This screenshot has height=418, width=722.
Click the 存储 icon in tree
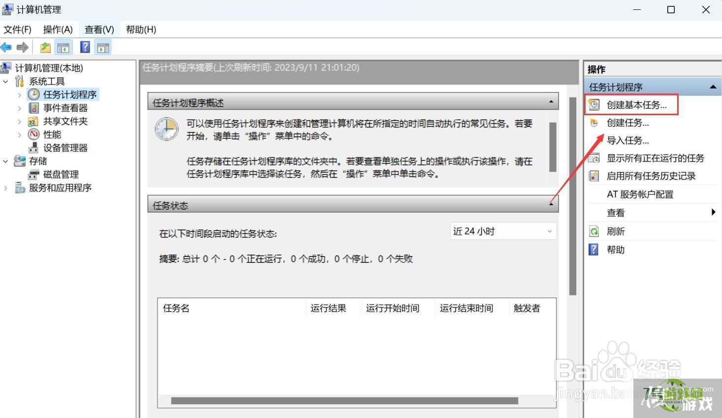coord(20,161)
